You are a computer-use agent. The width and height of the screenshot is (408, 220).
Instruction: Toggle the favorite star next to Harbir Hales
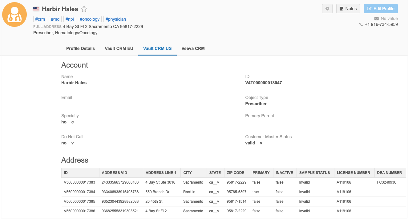point(84,9)
